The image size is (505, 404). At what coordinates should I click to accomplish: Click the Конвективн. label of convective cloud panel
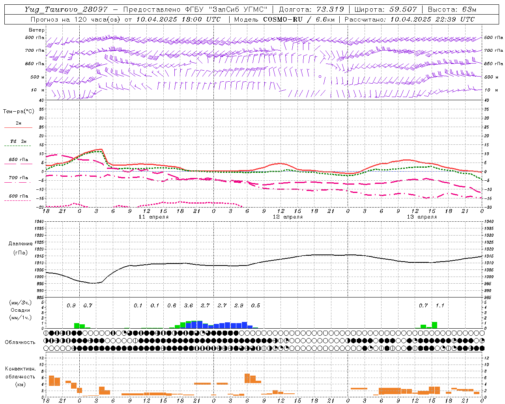[20, 369]
